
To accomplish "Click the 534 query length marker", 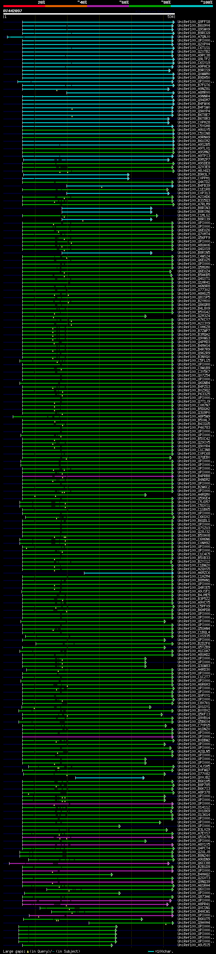I will [x=170, y=17].
